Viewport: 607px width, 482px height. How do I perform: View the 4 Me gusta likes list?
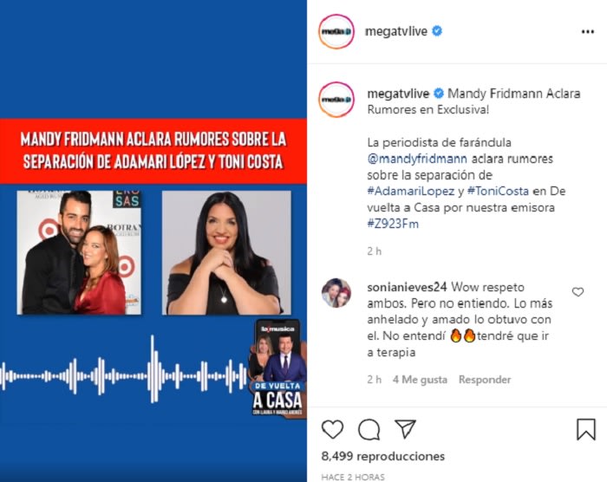tap(420, 380)
